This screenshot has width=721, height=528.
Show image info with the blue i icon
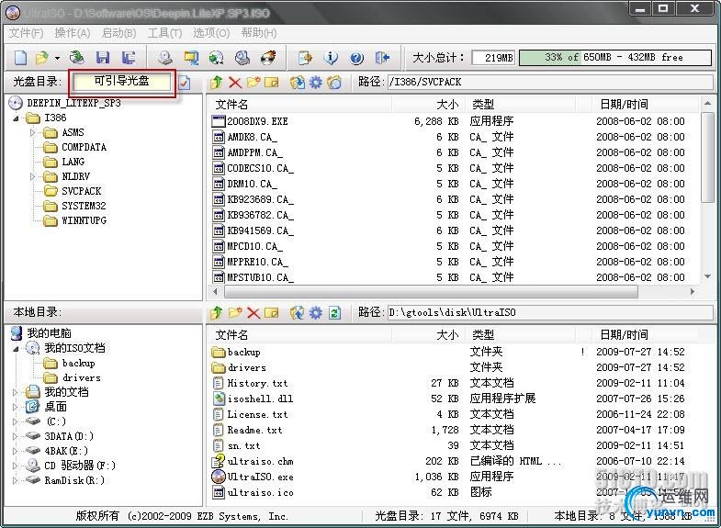(331, 58)
